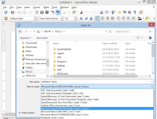This screenshot has height=119, width=157.
Task: Open the Format menu
Action: click(x=36, y=7)
